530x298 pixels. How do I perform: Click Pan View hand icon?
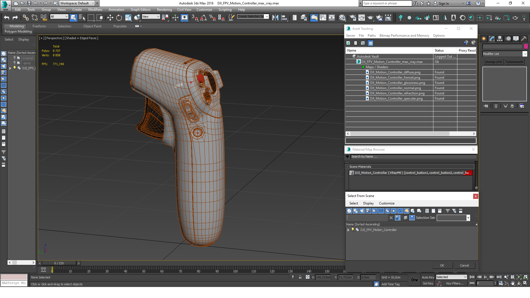513,283
